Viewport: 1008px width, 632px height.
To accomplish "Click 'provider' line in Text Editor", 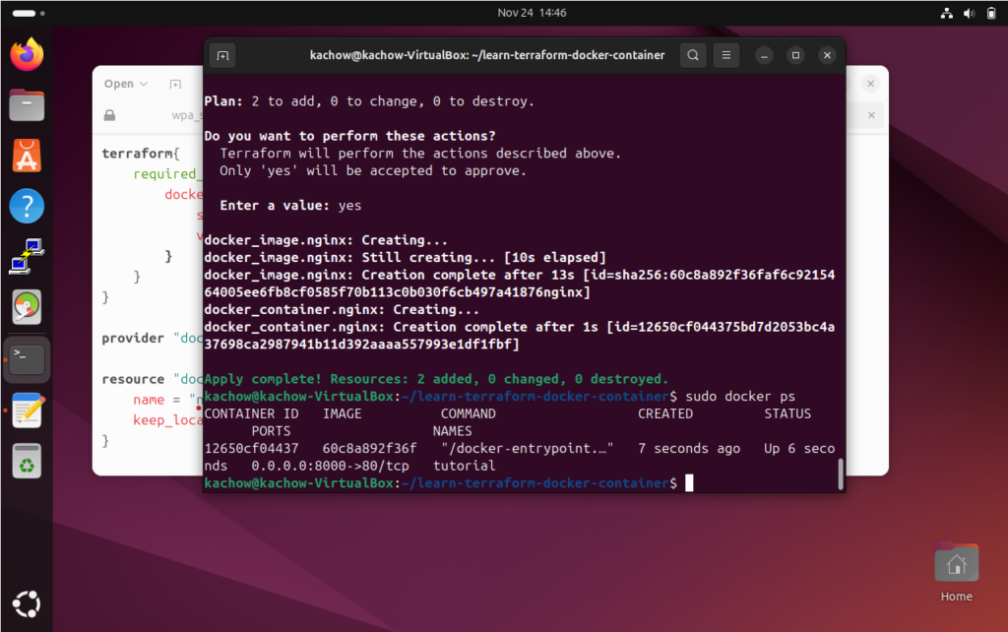I will (x=153, y=339).
